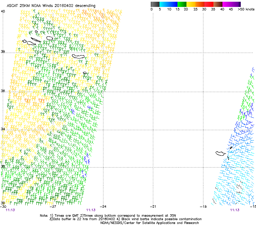Select the purple 45-50 knots legend color
This screenshot has height=225, width=256.
tap(236, 4)
